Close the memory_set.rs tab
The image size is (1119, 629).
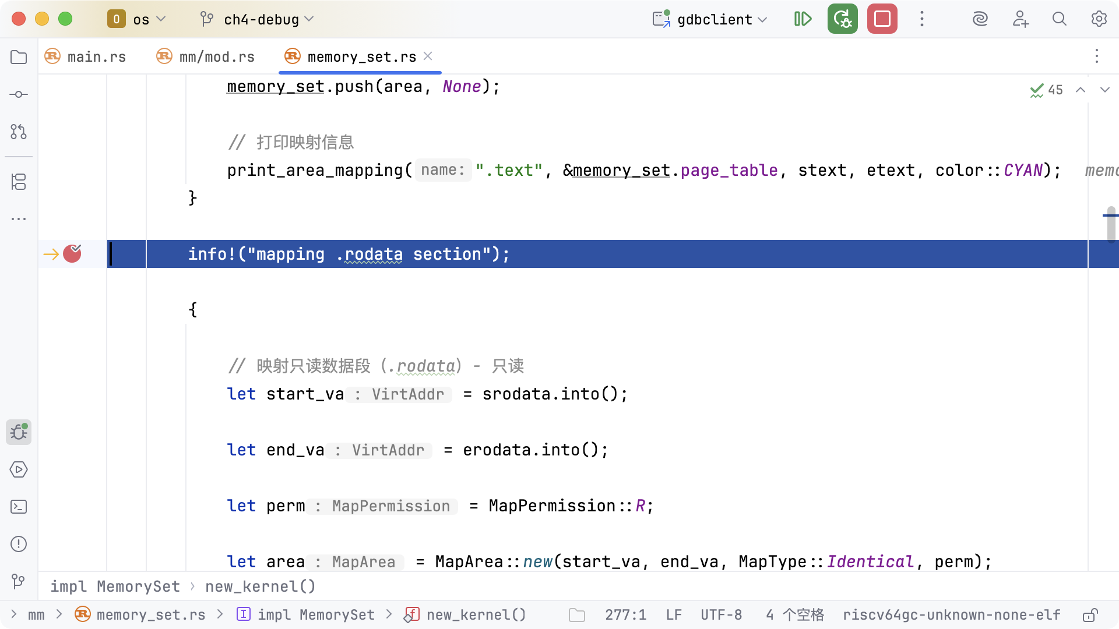click(428, 56)
